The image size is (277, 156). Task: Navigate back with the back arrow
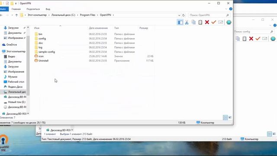pos(1,15)
